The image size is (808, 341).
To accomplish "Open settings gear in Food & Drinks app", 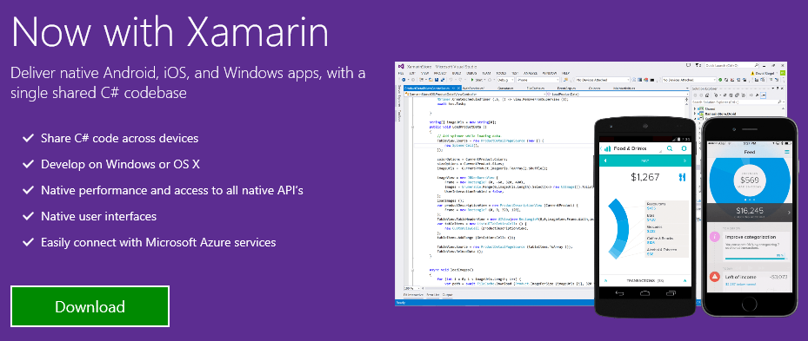I will (684, 148).
